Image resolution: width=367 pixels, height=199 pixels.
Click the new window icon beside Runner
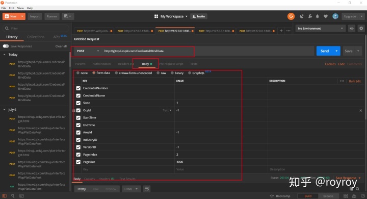[x=68, y=16]
